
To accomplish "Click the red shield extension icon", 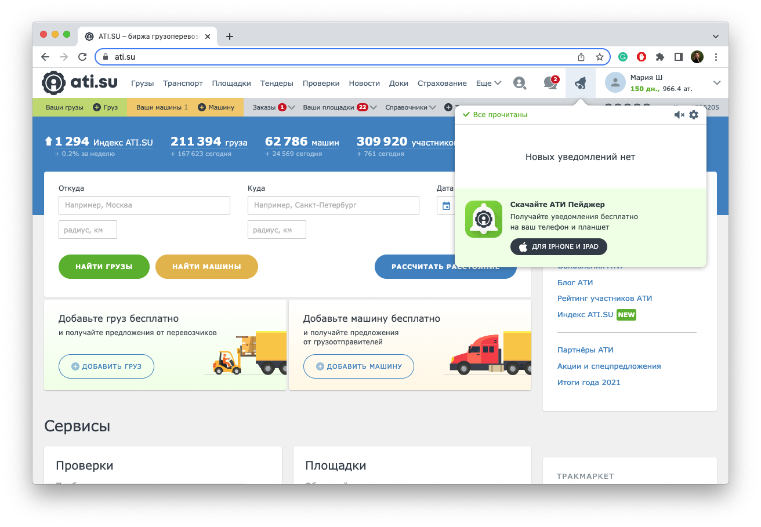I will point(642,57).
